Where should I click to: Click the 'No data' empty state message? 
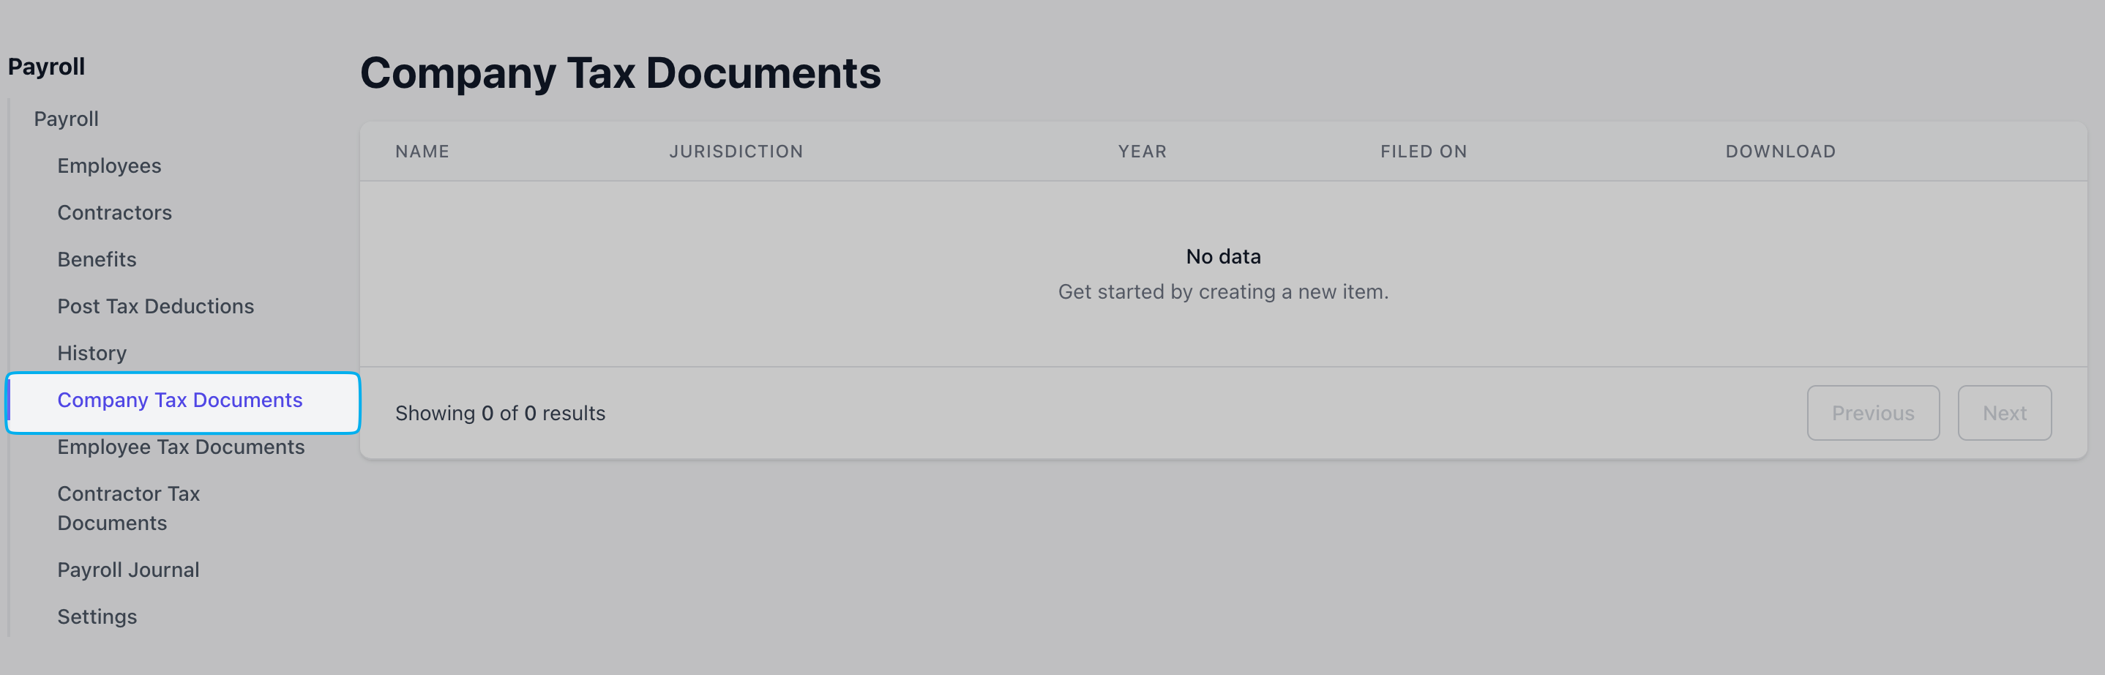point(1222,258)
